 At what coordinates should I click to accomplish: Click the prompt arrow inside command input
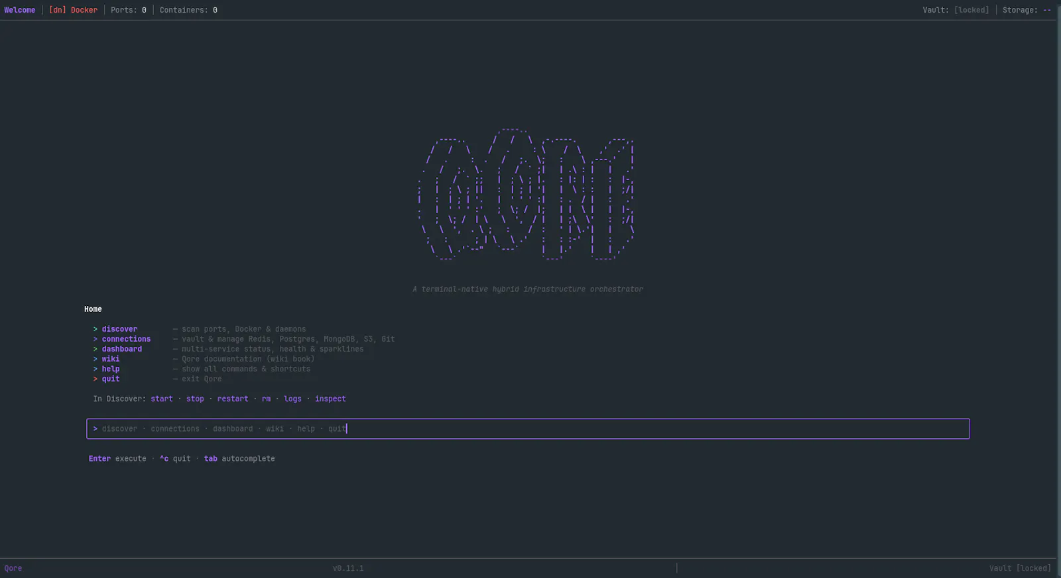point(95,428)
